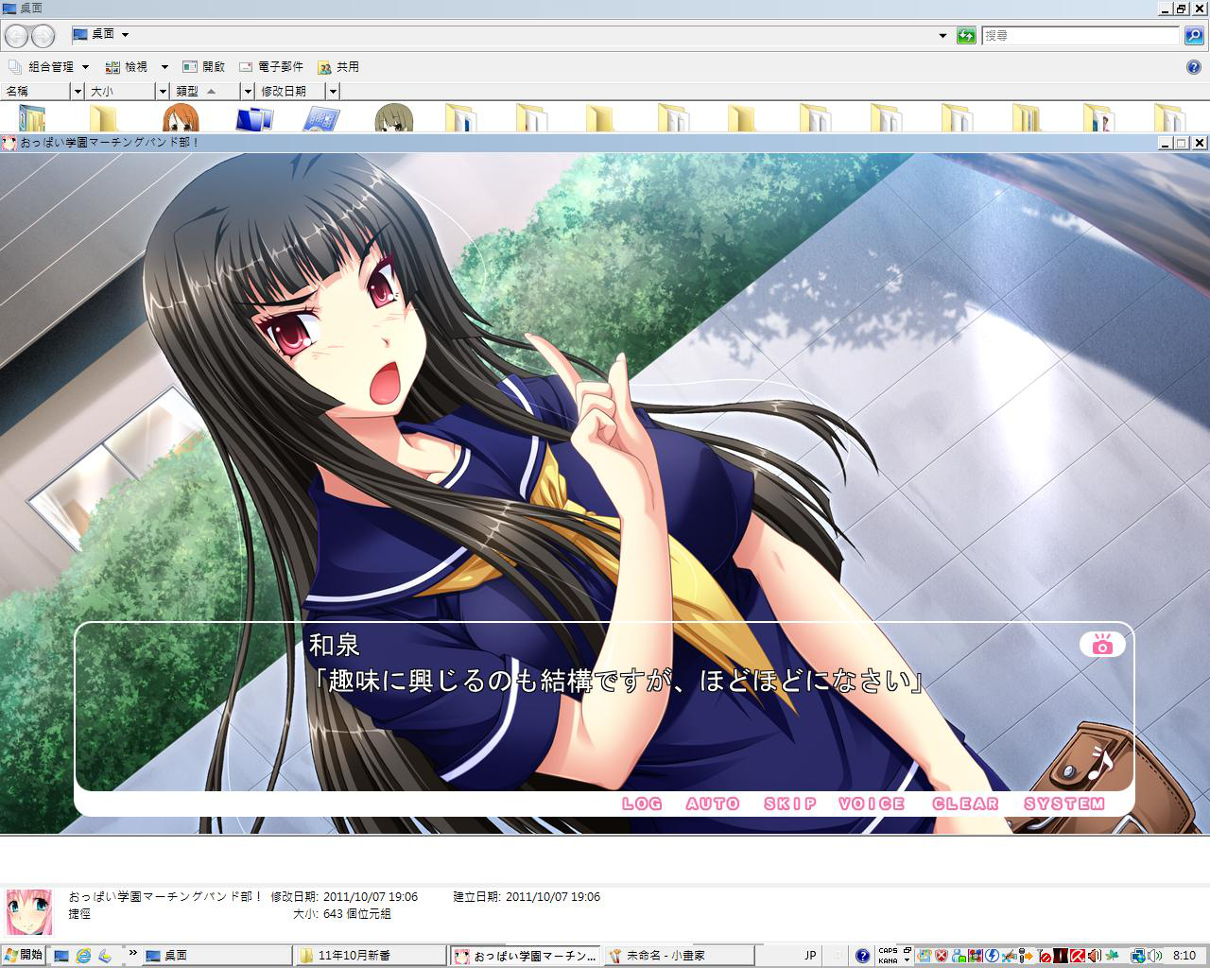The image size is (1210, 968).
Task: Switch to the 11年10月新番 taskbar window
Action: [x=370, y=956]
